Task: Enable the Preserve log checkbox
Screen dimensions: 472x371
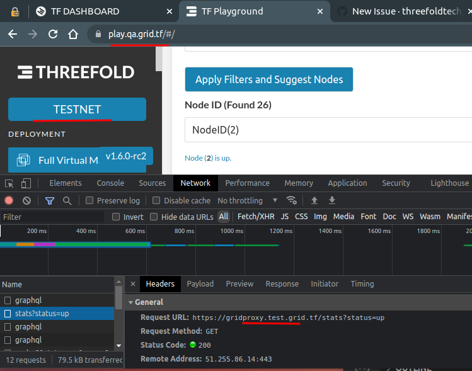Action: tap(89, 200)
